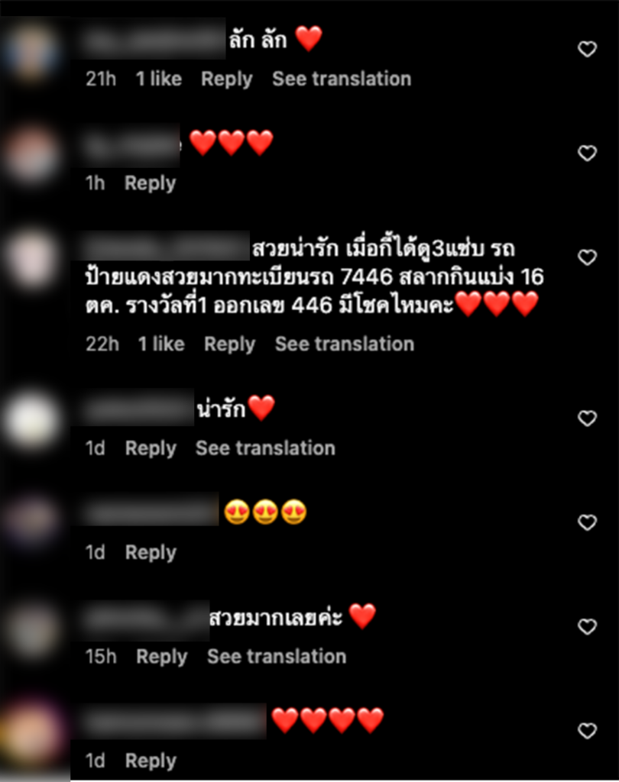619x782 pixels.
Task: See translation of the 'น่ารัก' comment
Action: click(x=266, y=448)
